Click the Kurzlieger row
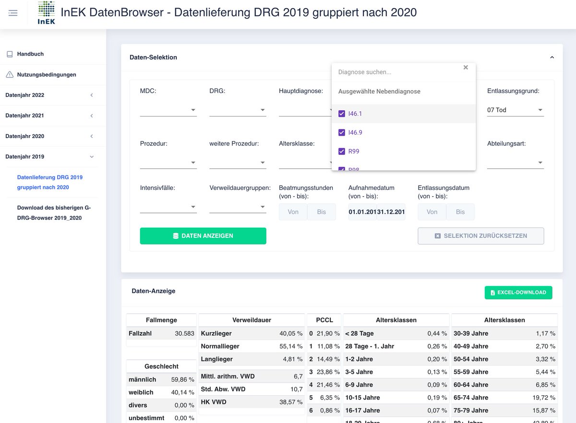This screenshot has width=576, height=423. (252, 333)
